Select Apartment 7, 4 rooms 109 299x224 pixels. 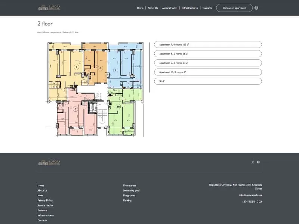[x=208, y=44]
